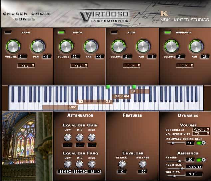Click the Room Size slider handle
The width and height of the screenshot is (211, 181).
182,168
